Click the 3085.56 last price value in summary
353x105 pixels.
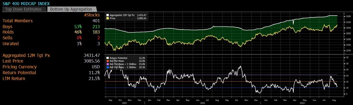click(x=92, y=61)
